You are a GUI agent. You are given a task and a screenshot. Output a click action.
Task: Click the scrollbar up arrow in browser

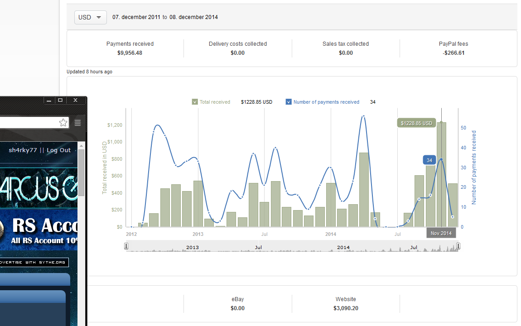pos(81,146)
